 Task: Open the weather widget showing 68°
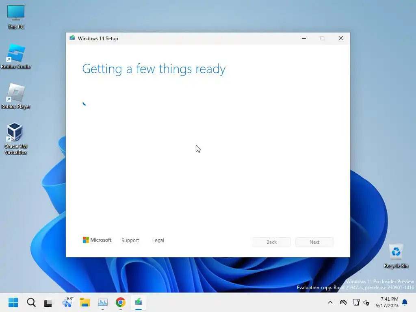pyautogui.click(x=67, y=302)
